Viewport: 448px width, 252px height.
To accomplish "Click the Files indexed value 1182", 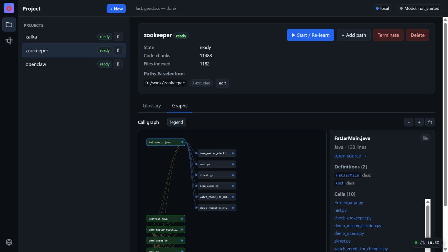I will (205, 64).
